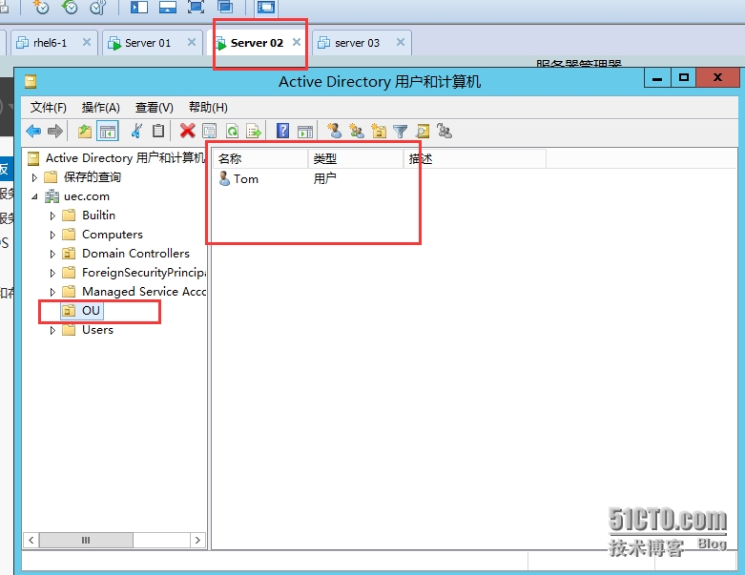The width and height of the screenshot is (745, 575).
Task: Collapse the uec.com domain node
Action: coord(34,196)
